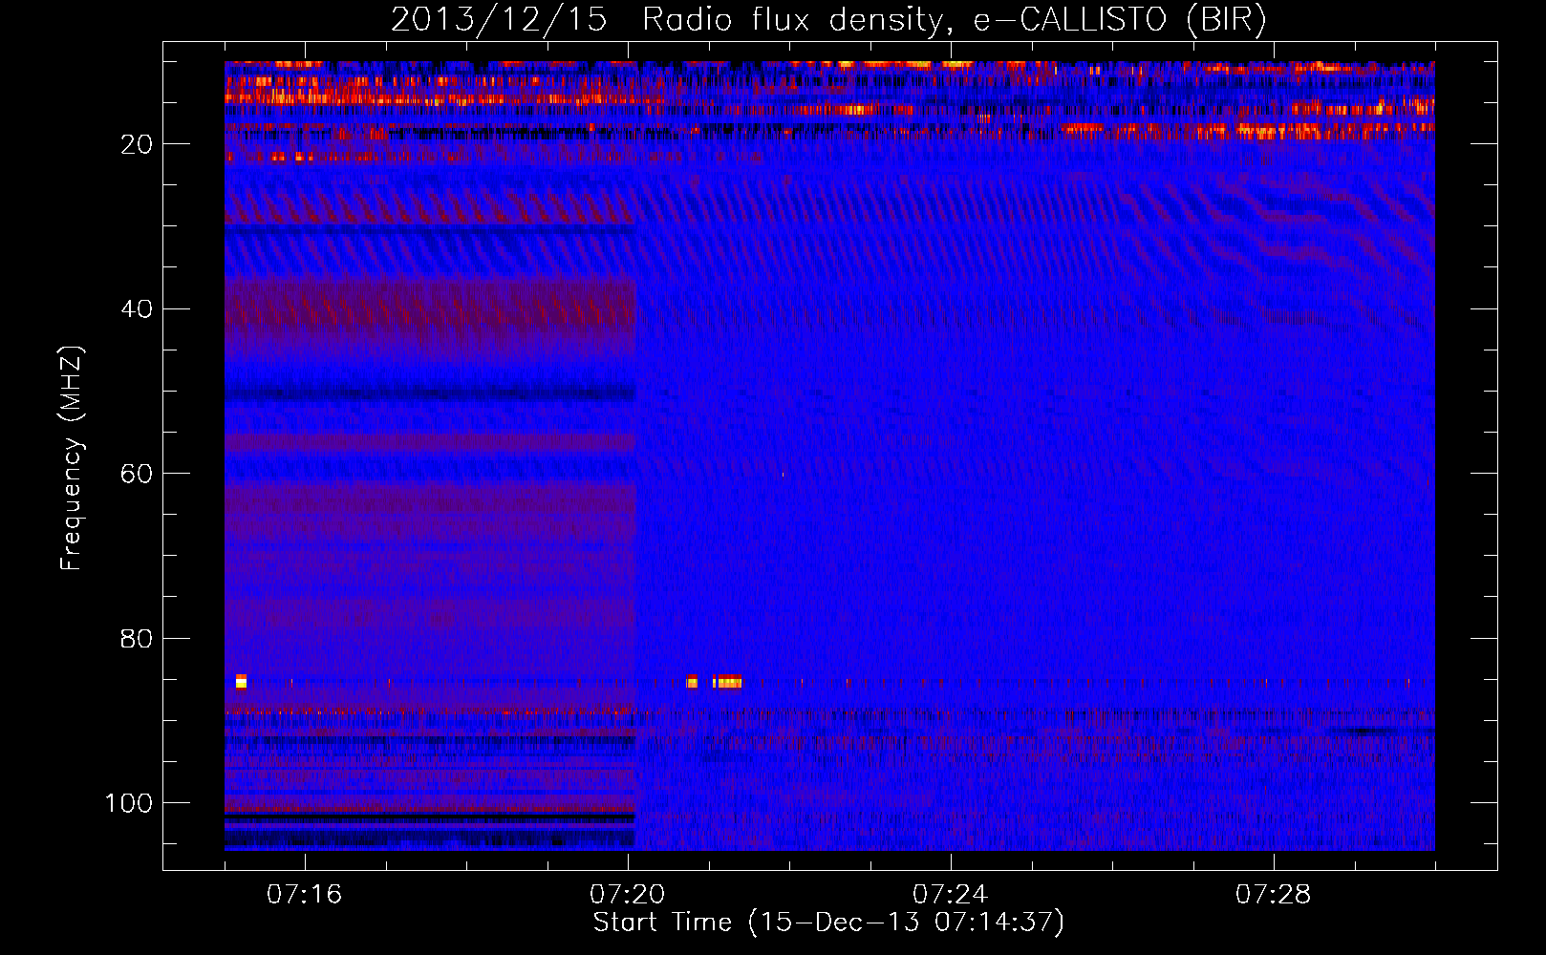Click the Start Time axis label

pyautogui.click(x=828, y=923)
